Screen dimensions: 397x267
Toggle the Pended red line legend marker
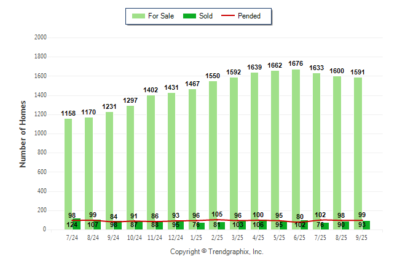coord(230,16)
